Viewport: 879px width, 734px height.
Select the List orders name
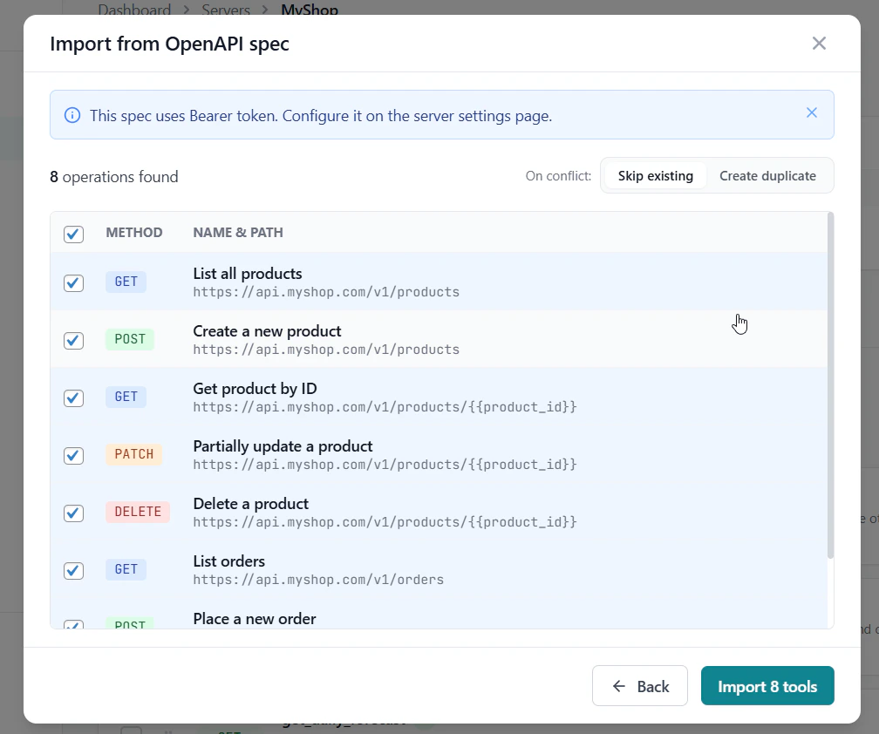228,561
